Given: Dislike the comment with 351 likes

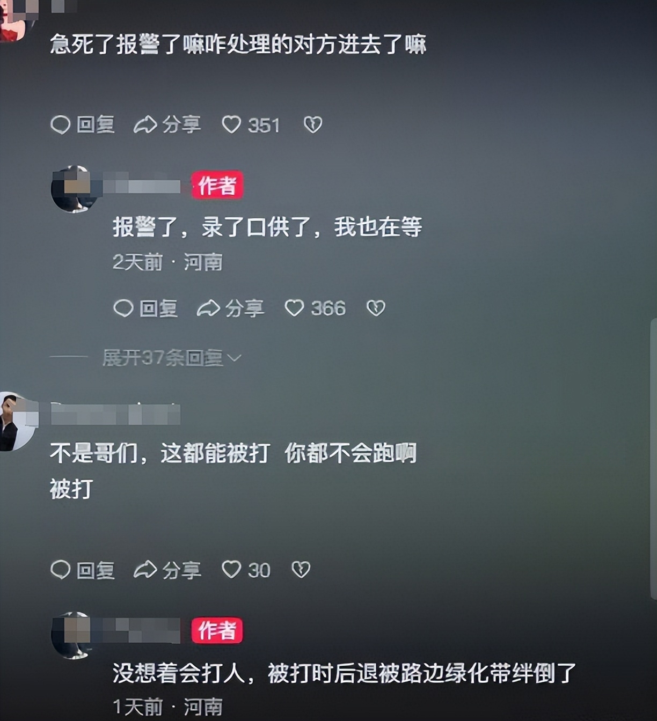Looking at the screenshot, I should click(x=313, y=124).
